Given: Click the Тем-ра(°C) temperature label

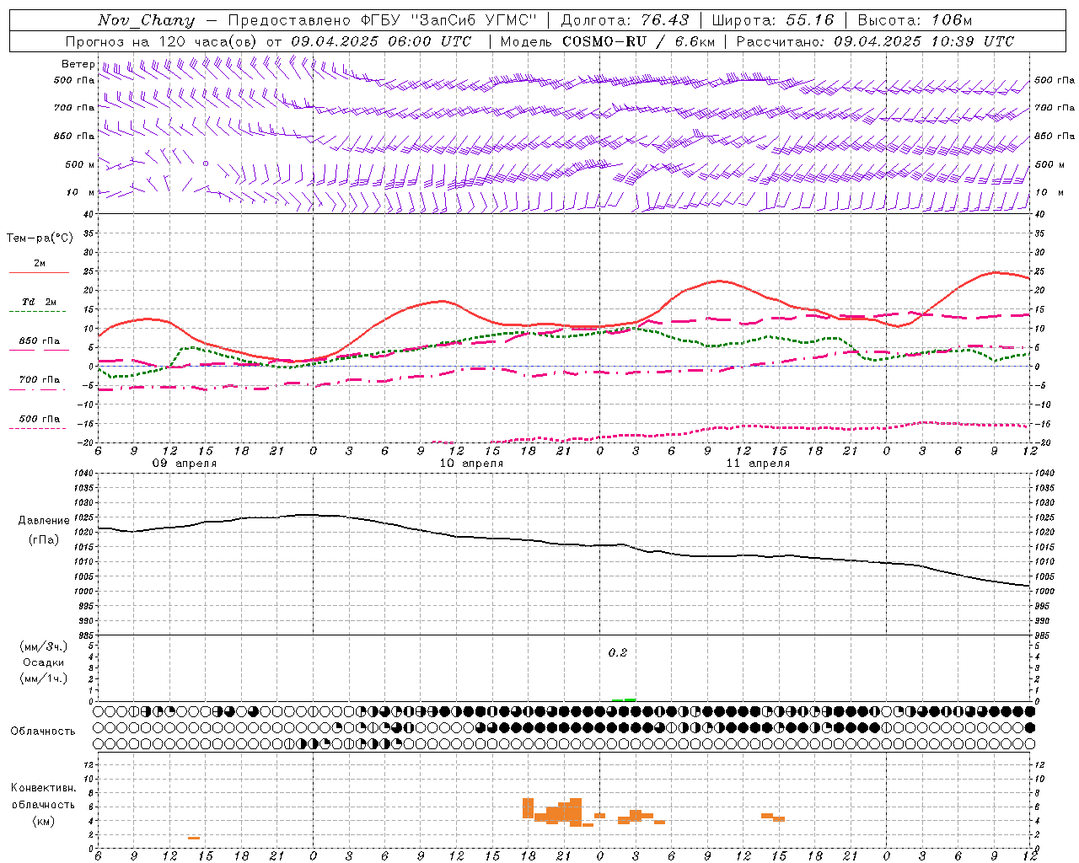Looking at the screenshot, I should click(40, 239).
